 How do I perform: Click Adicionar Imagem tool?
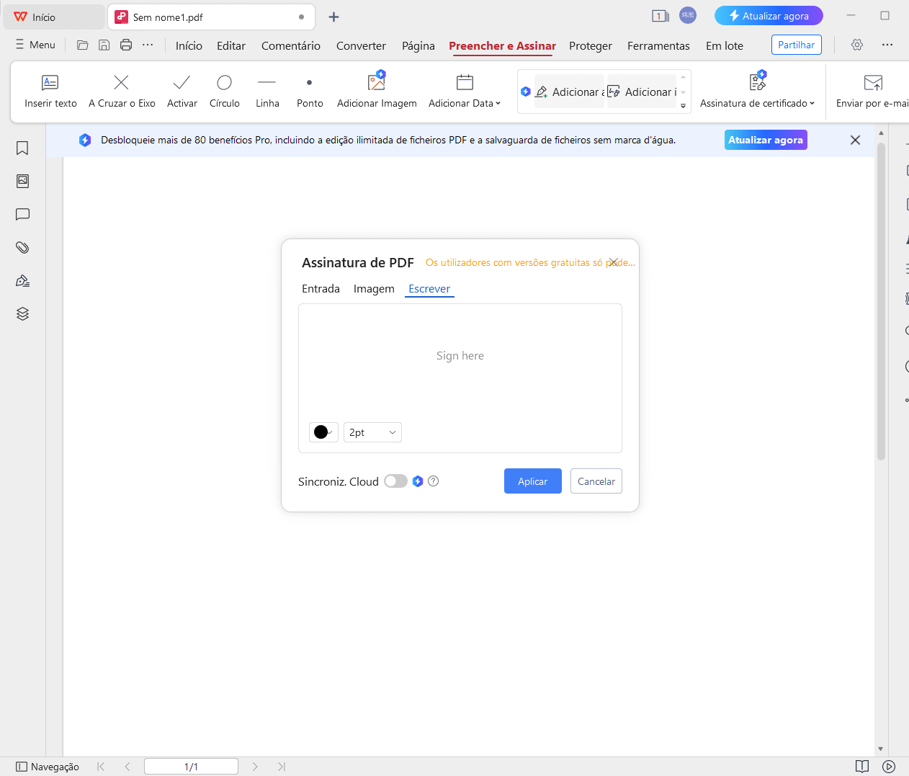(377, 92)
